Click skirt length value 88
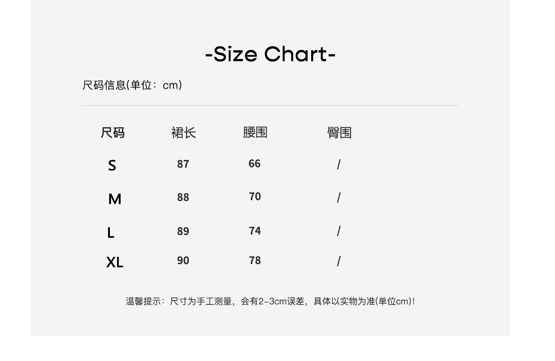The image size is (555, 361). coord(183,197)
